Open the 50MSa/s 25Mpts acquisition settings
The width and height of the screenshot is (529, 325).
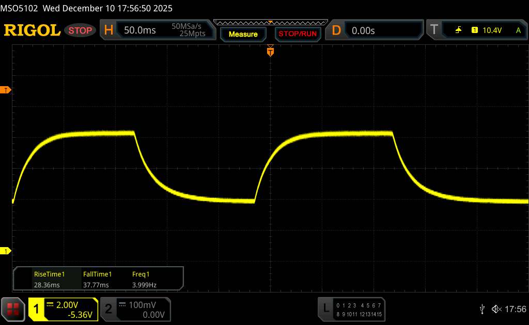pyautogui.click(x=189, y=30)
